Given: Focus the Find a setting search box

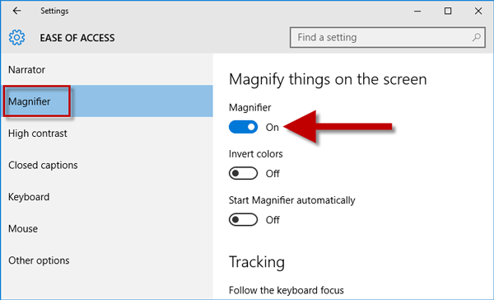Looking at the screenshot, I should [387, 37].
